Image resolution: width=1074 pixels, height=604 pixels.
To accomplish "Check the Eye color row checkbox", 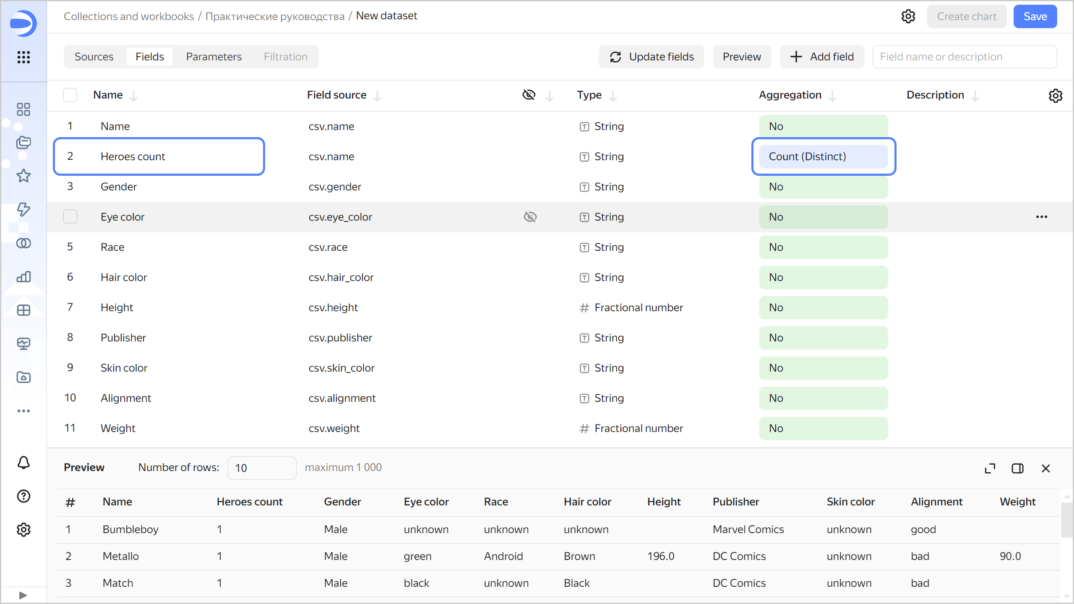I will tap(70, 217).
